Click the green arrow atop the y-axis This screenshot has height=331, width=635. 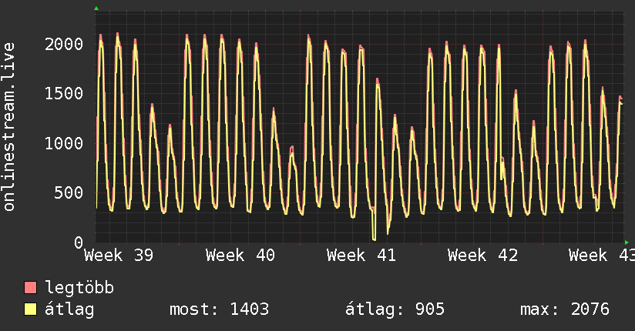point(96,8)
